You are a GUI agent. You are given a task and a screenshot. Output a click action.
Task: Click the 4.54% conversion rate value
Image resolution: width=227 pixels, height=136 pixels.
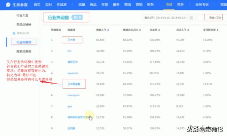[x=207, y=117]
